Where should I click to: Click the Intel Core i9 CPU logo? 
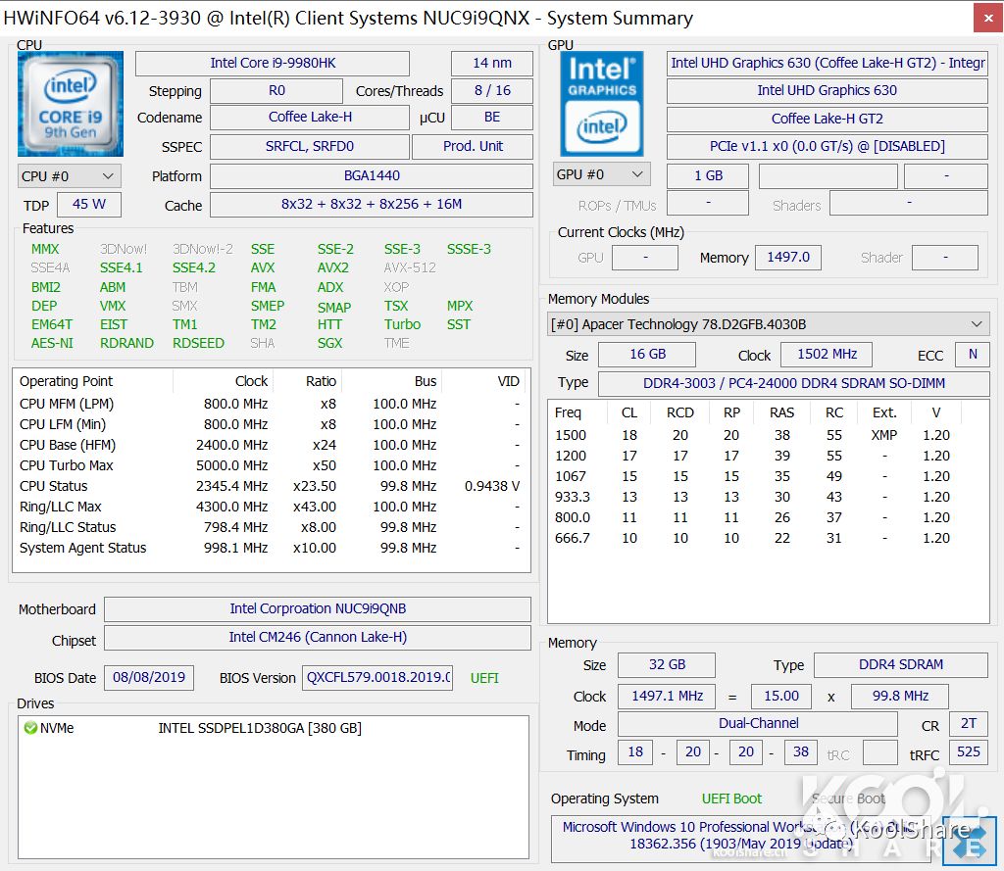pyautogui.click(x=71, y=104)
